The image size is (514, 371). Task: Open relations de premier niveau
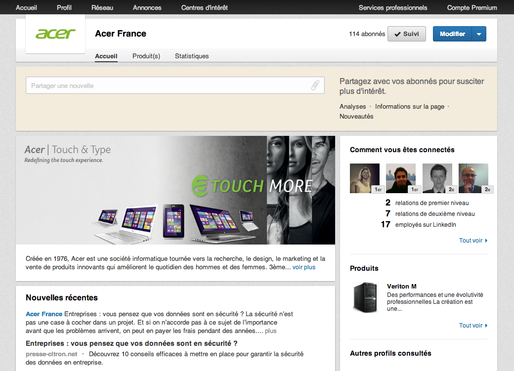[432, 203]
